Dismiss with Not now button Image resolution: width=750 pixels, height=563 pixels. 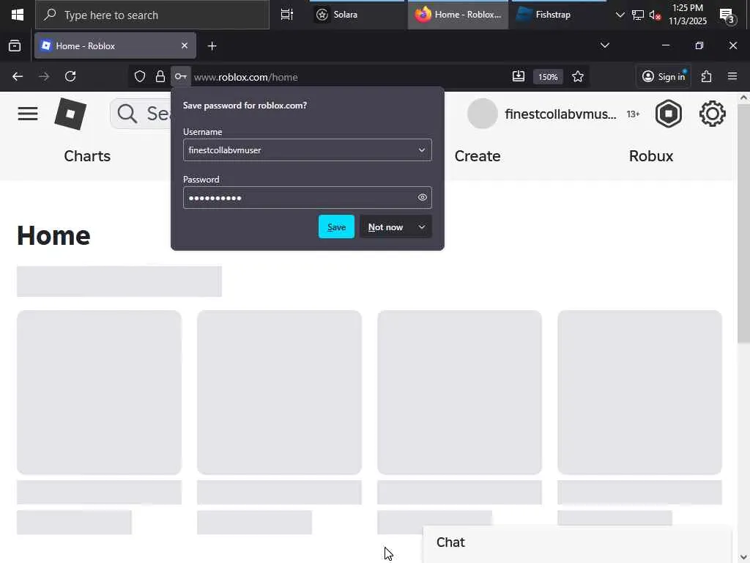point(385,227)
